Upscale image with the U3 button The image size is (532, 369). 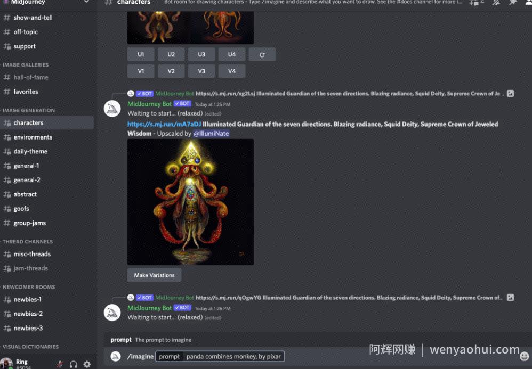(201, 54)
